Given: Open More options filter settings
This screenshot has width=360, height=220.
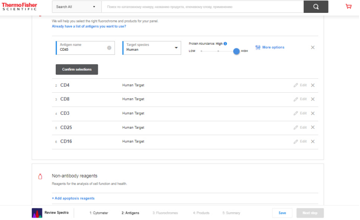Looking at the screenshot, I should [x=270, y=48].
